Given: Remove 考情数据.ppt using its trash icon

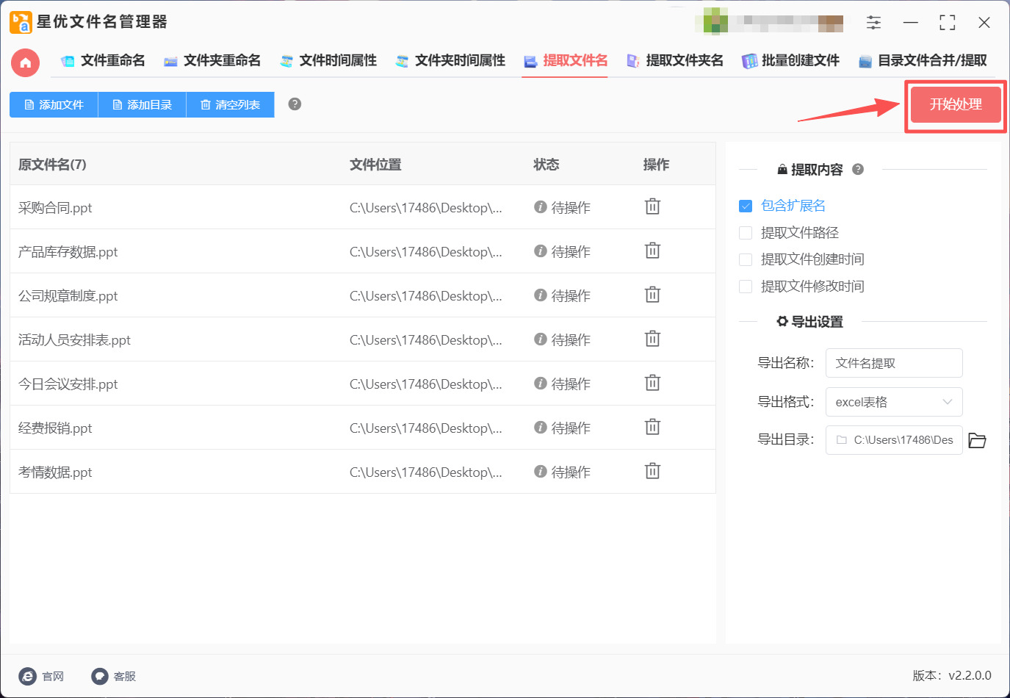Looking at the screenshot, I should pos(652,472).
